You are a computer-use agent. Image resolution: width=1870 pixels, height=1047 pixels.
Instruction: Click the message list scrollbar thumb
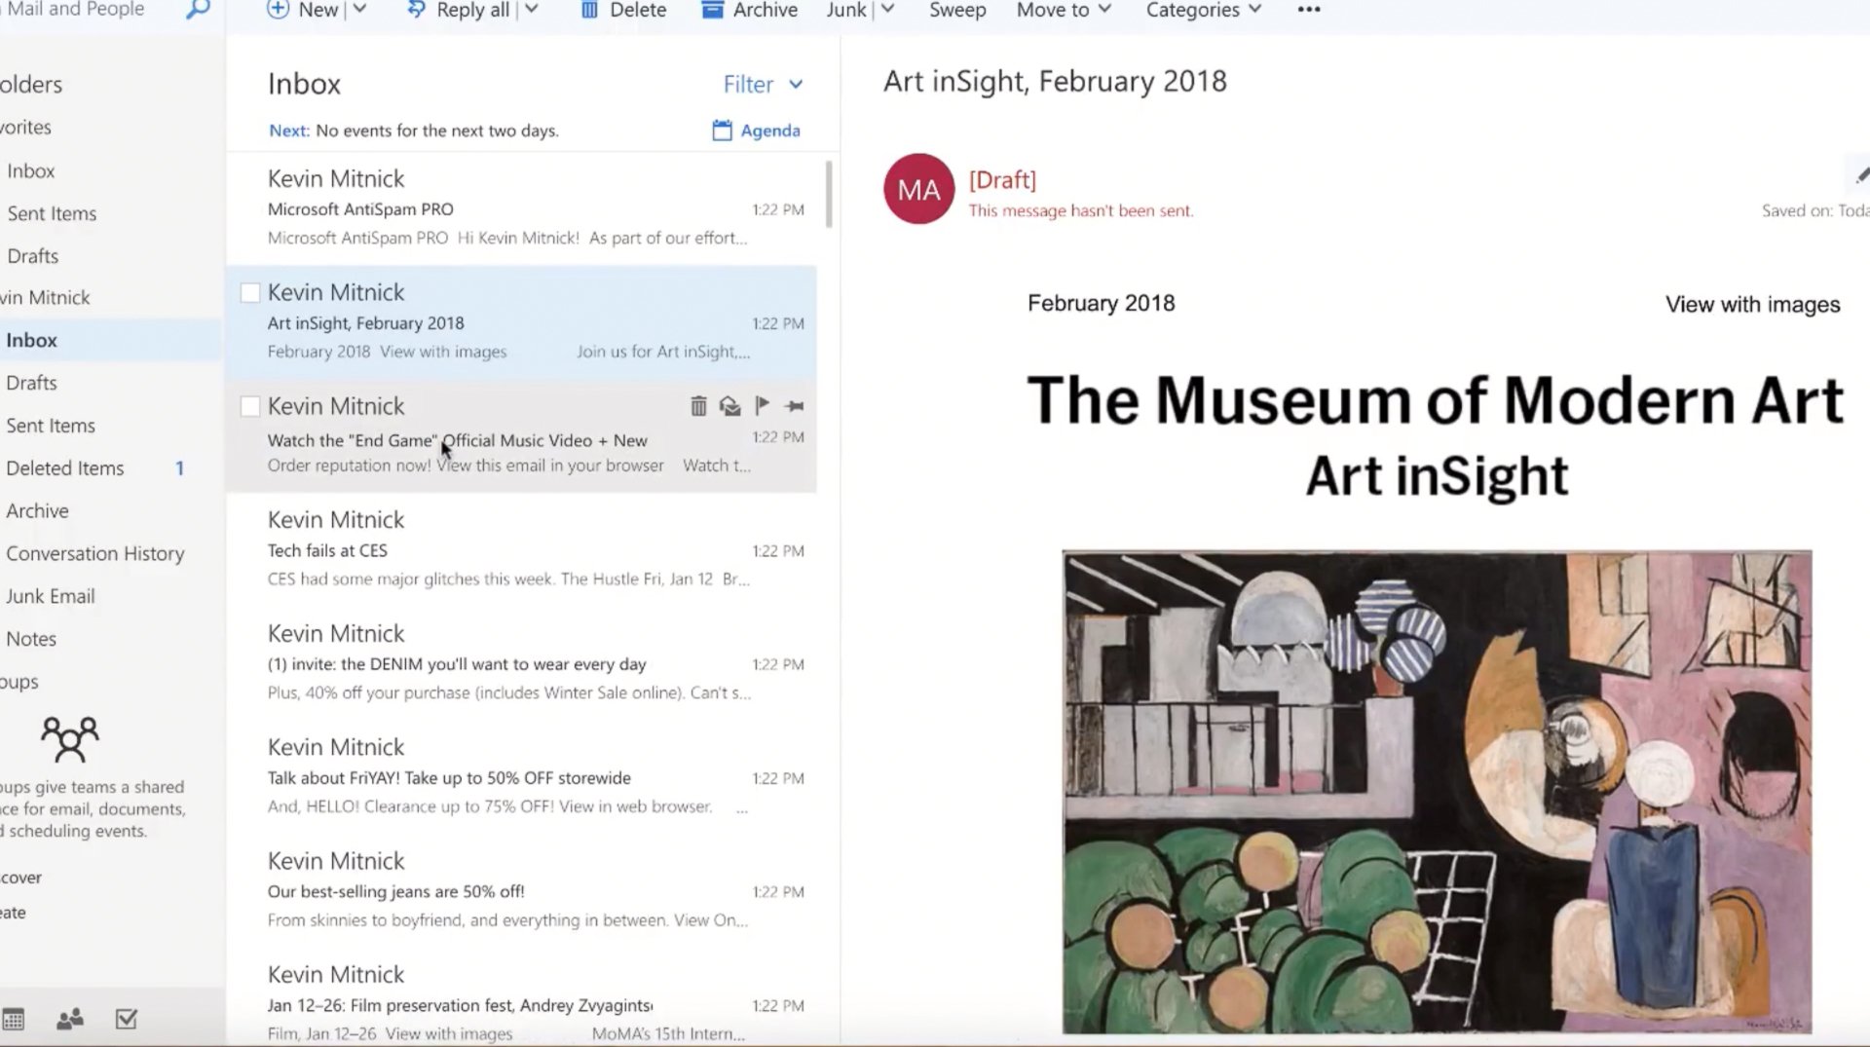pos(829,194)
